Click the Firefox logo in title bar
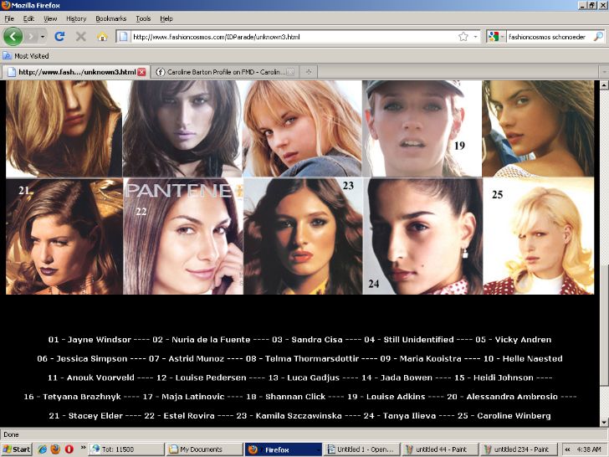 (6, 5)
